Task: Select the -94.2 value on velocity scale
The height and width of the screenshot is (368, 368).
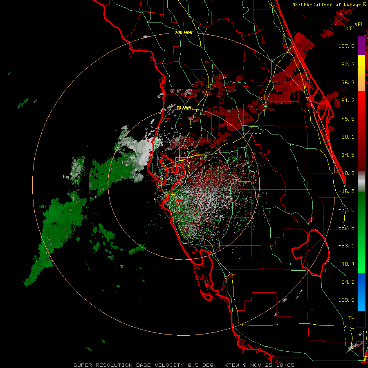Action: click(x=346, y=282)
